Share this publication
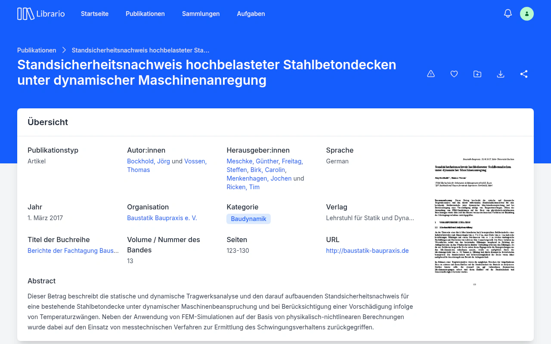The image size is (551, 344). (x=524, y=74)
